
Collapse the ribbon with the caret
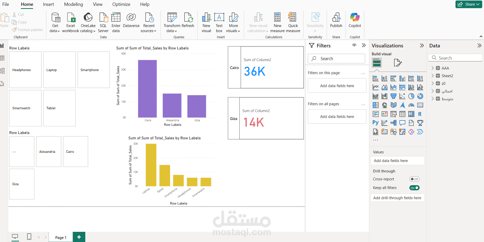click(x=481, y=37)
